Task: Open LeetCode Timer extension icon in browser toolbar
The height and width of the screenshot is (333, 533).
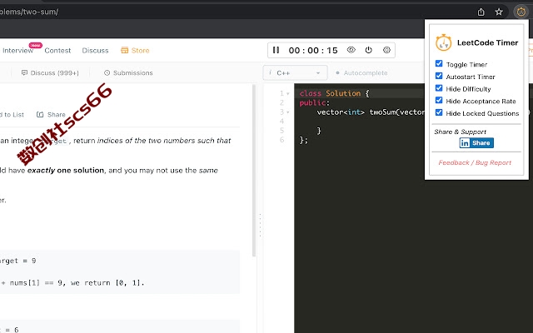Action: tap(521, 12)
